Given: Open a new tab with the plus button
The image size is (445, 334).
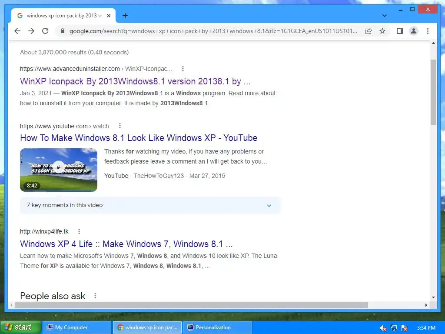Looking at the screenshot, I should tap(125, 16).
